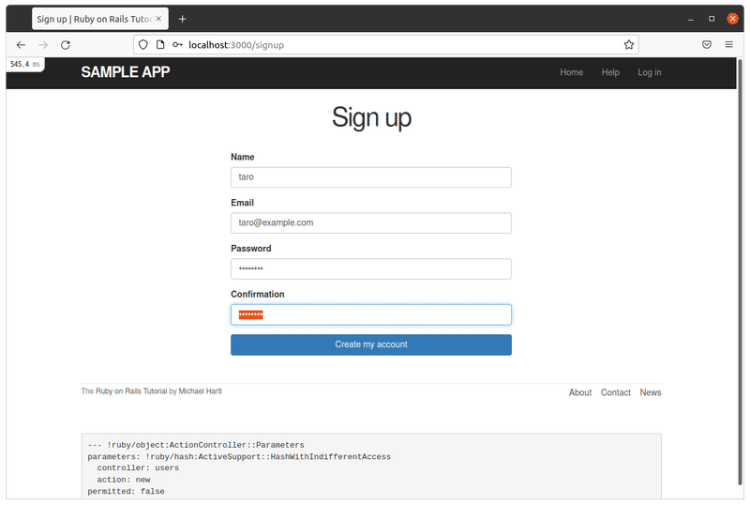
Task: Open the Contact footer link
Action: (616, 392)
